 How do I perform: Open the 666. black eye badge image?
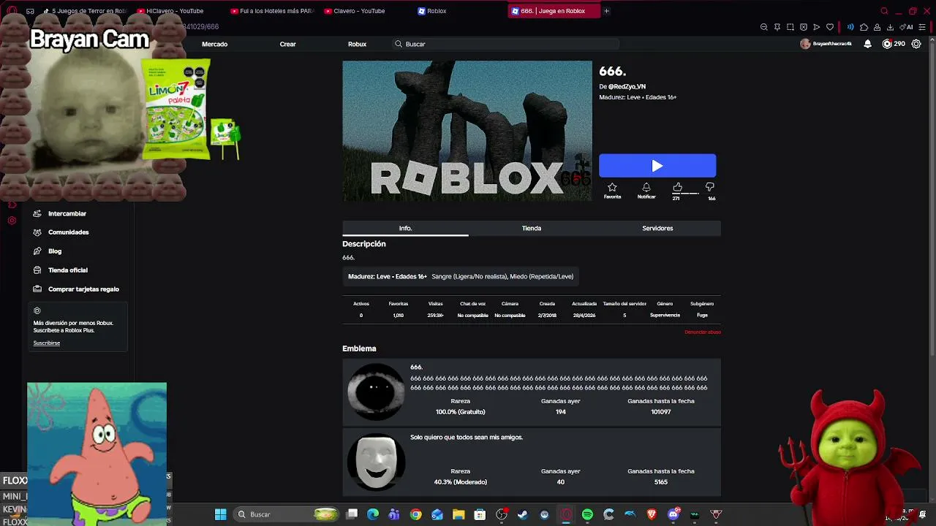[376, 392]
